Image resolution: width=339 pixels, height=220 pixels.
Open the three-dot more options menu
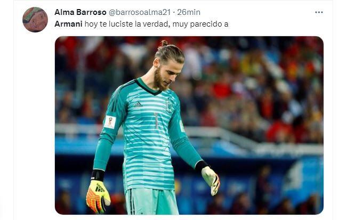(x=319, y=12)
